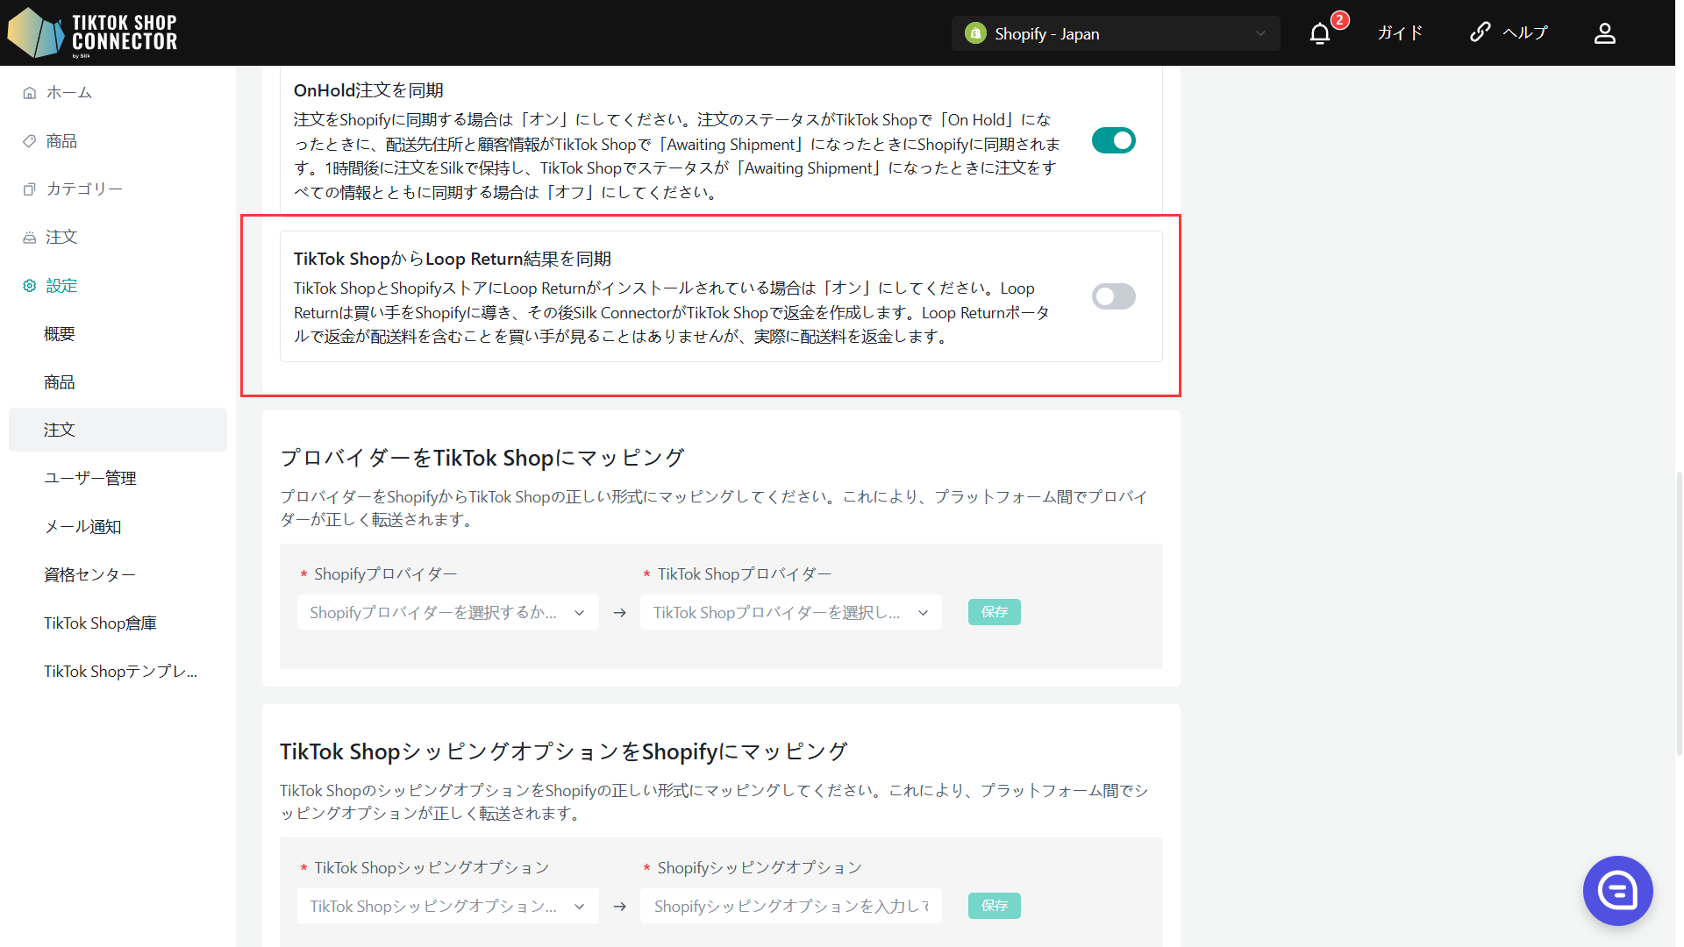
Task: Click the Shopifyシッピングオプション input field
Action: point(791,906)
